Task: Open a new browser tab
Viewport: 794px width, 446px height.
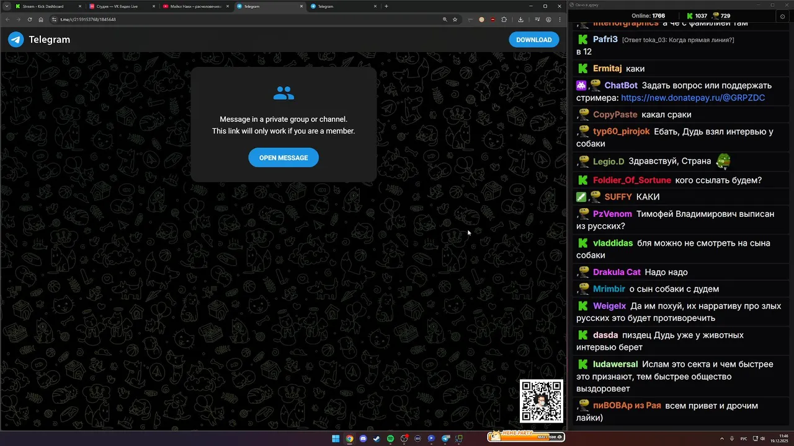Action: (x=386, y=6)
